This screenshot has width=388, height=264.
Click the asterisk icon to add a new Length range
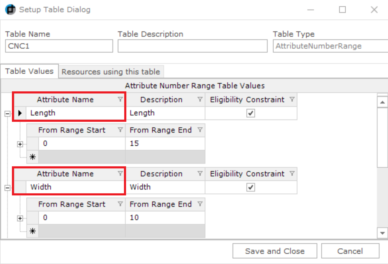point(32,157)
